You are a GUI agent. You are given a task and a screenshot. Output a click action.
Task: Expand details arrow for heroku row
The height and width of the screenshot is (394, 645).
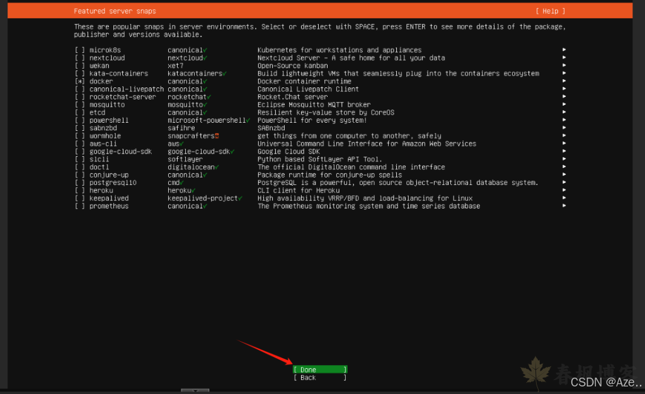coord(564,190)
